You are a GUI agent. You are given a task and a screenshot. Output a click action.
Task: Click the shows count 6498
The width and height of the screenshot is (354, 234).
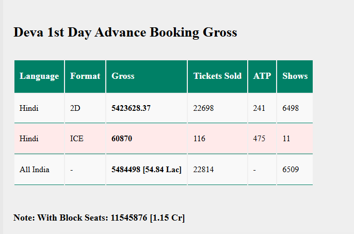pyautogui.click(x=291, y=108)
